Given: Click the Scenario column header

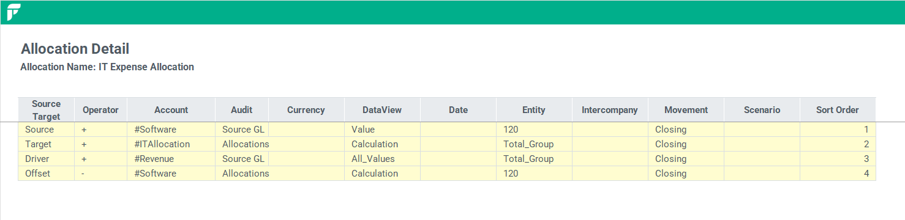Looking at the screenshot, I should coord(762,110).
